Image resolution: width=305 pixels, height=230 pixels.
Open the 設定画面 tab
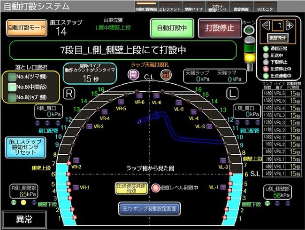[241, 7]
